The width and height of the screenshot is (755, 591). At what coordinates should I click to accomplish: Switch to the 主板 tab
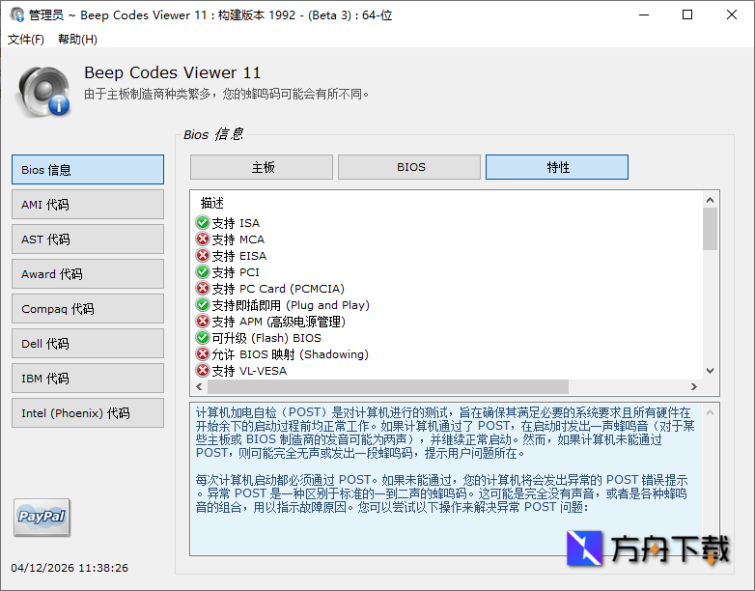262,167
